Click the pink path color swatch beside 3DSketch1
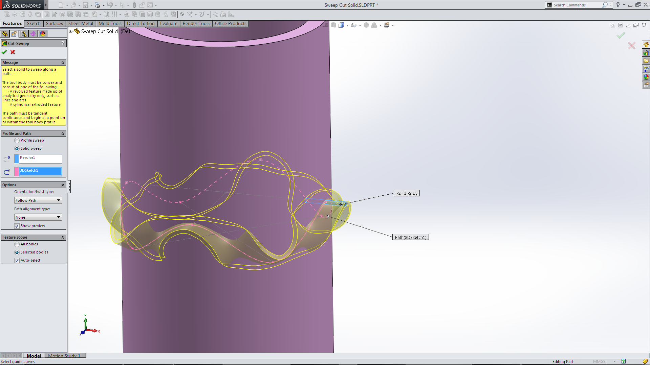This screenshot has width=650, height=365. click(17, 171)
